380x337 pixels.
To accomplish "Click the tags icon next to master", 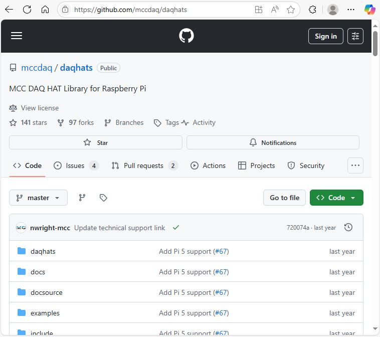I will pyautogui.click(x=103, y=198).
